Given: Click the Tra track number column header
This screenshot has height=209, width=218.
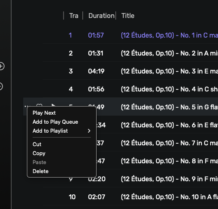Looking at the screenshot, I should 74,16.
